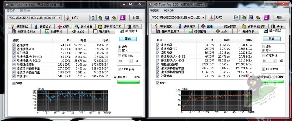
Task: Toggle 快取 checkbox in right window
Action: click(x=158, y=83)
